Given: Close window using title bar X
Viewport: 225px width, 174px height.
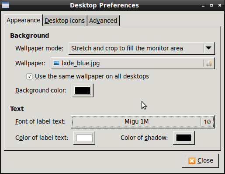Looking at the screenshot, I should pyautogui.click(x=220, y=5).
